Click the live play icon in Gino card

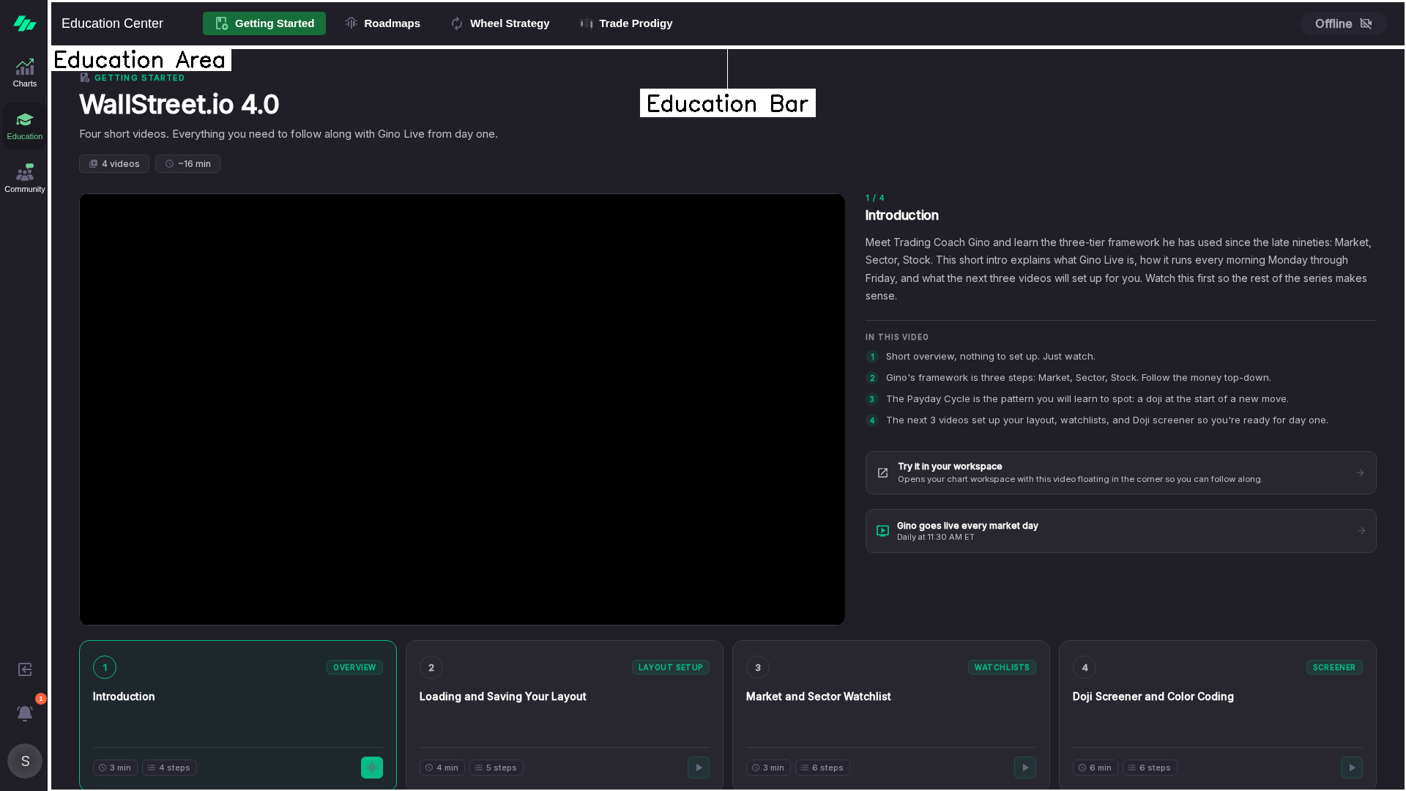[882, 531]
